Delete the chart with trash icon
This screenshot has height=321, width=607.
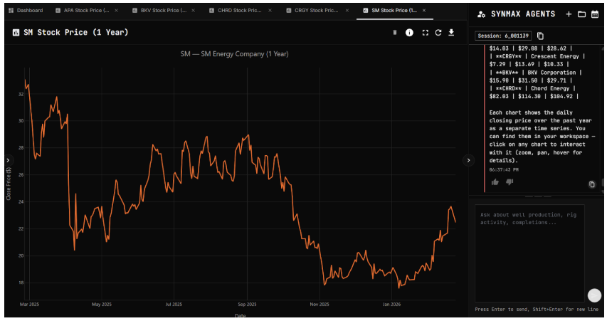(x=395, y=33)
